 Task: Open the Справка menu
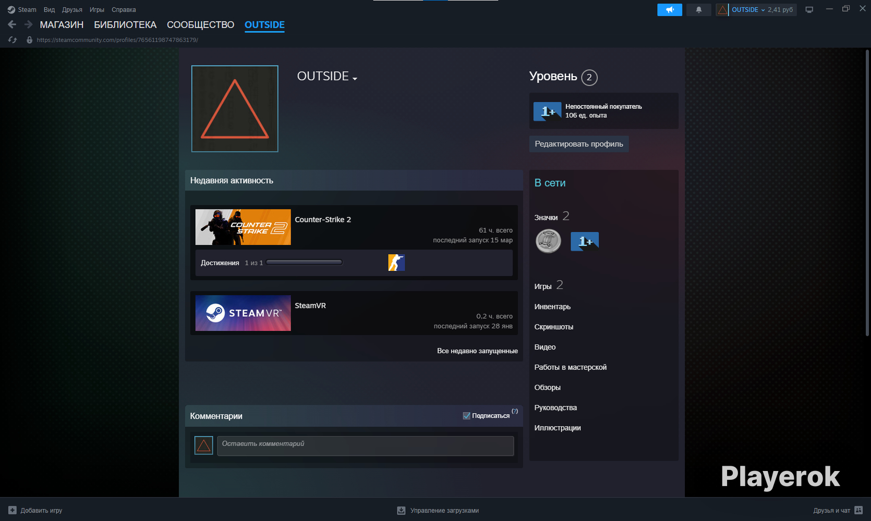click(124, 10)
